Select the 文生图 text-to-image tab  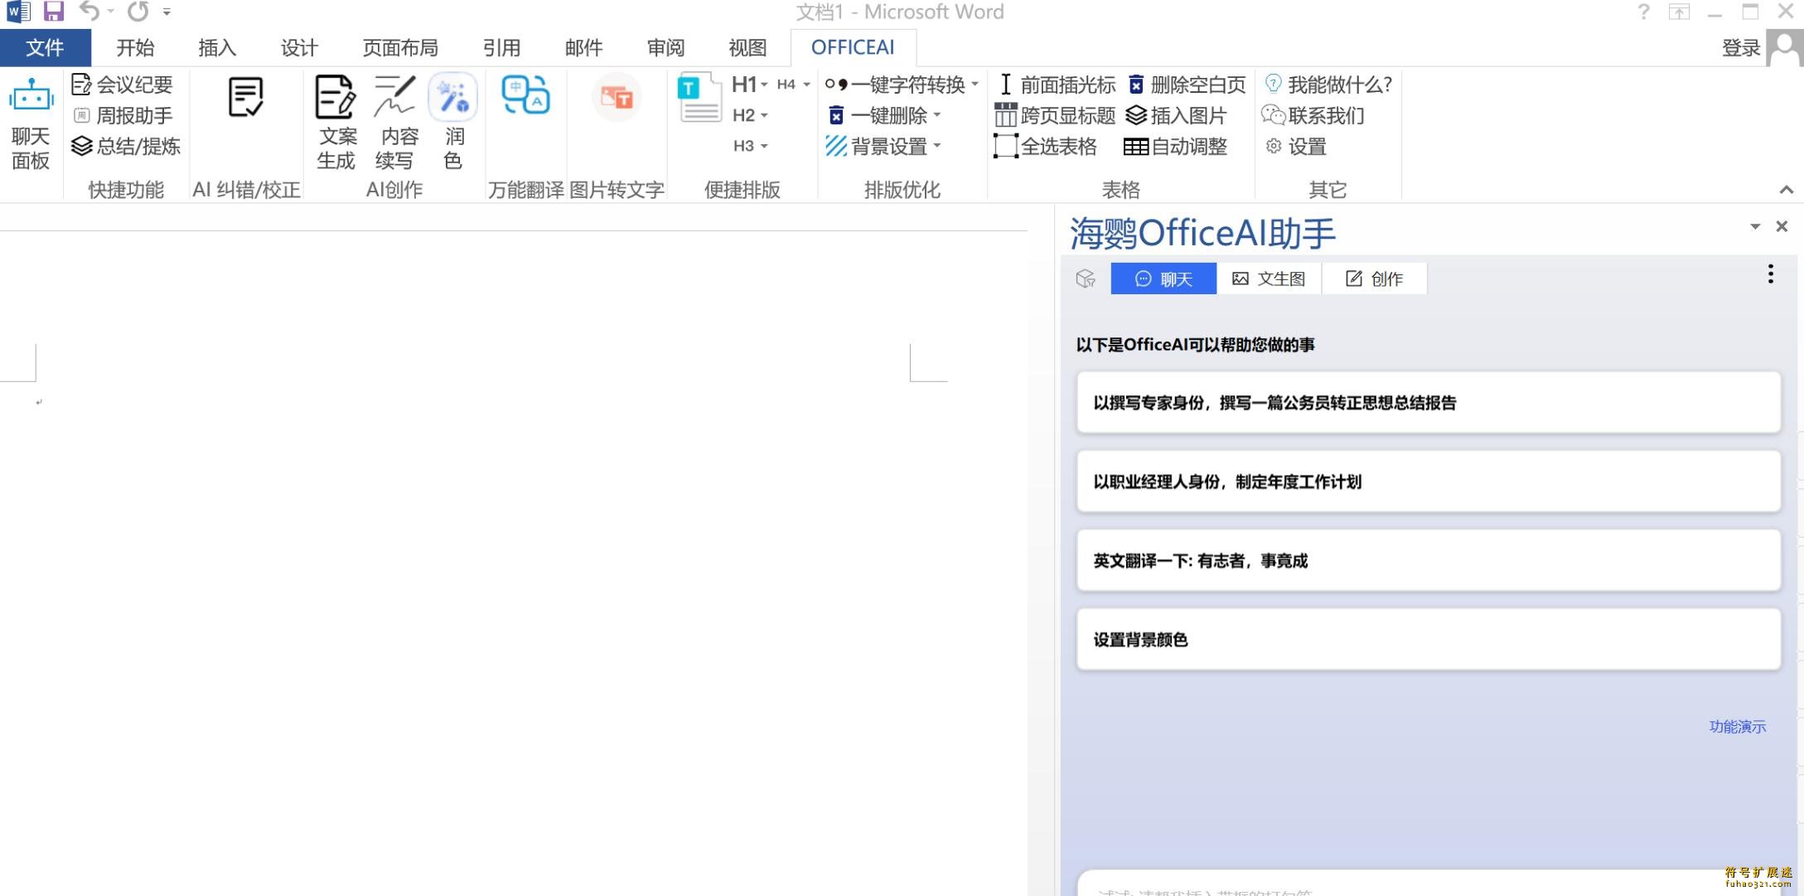point(1269,278)
